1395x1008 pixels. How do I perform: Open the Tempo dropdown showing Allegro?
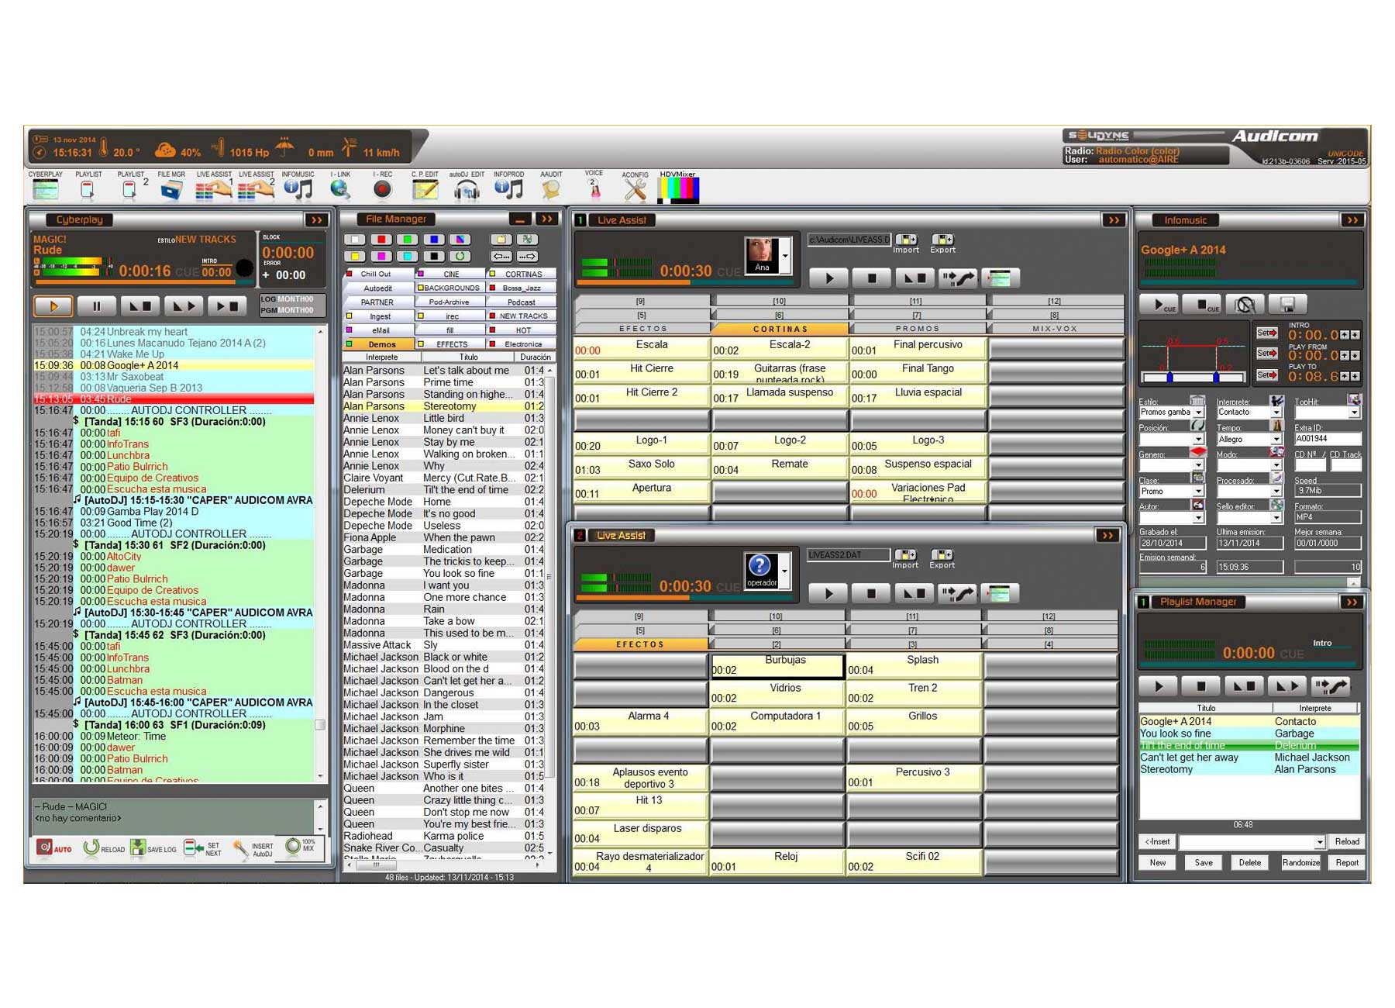(x=1276, y=440)
